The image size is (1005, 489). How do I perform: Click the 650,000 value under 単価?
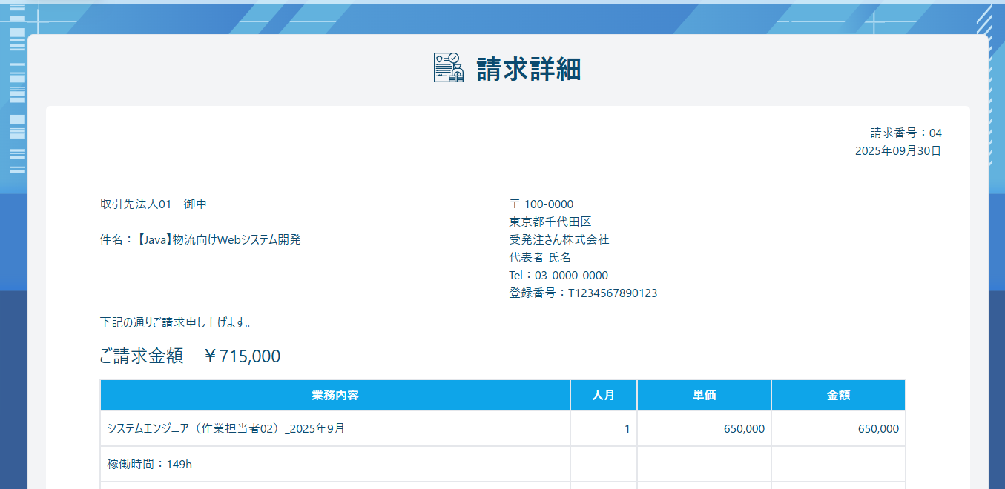(744, 429)
